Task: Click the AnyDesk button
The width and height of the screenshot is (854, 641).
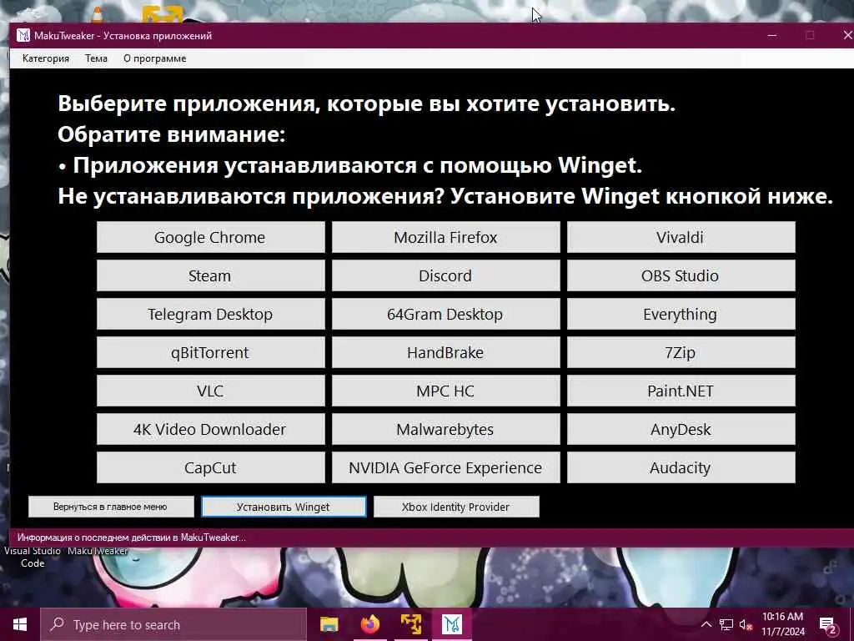Action: pyautogui.click(x=681, y=429)
